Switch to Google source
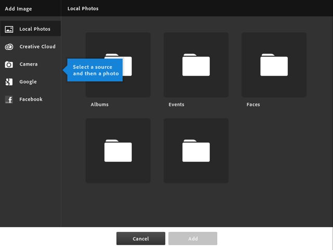 pos(31,82)
